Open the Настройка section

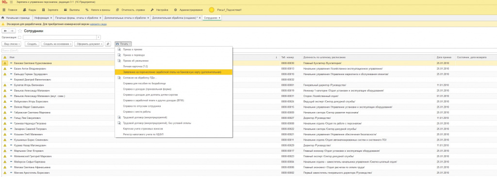coord(160,10)
